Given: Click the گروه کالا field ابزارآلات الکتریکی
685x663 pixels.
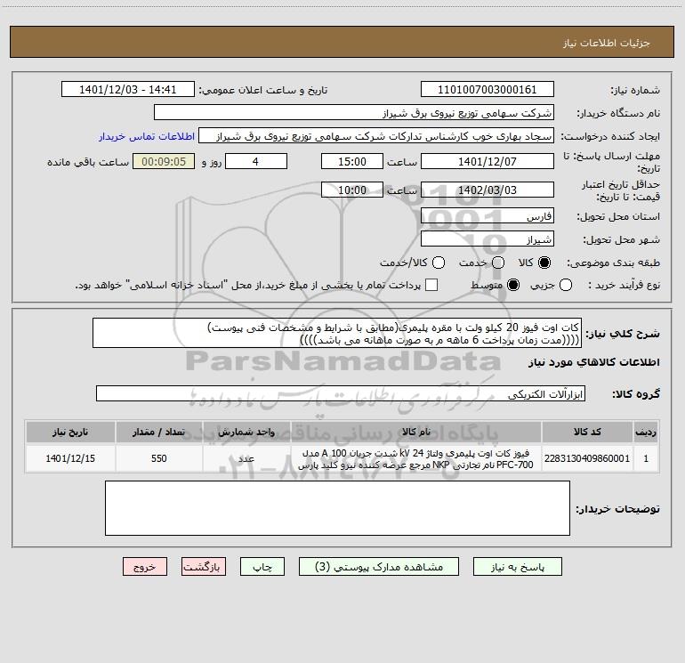Looking at the screenshot, I should point(341,393).
